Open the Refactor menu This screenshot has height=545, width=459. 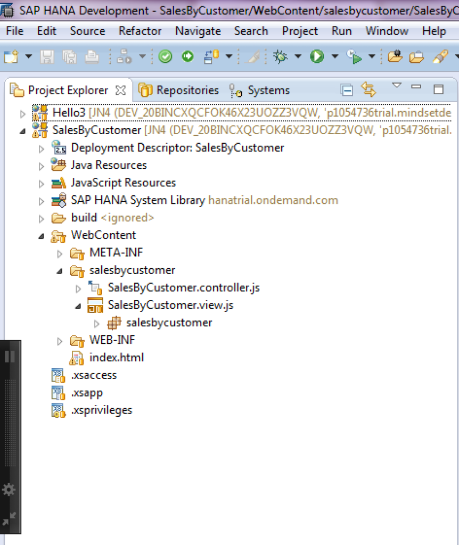140,31
